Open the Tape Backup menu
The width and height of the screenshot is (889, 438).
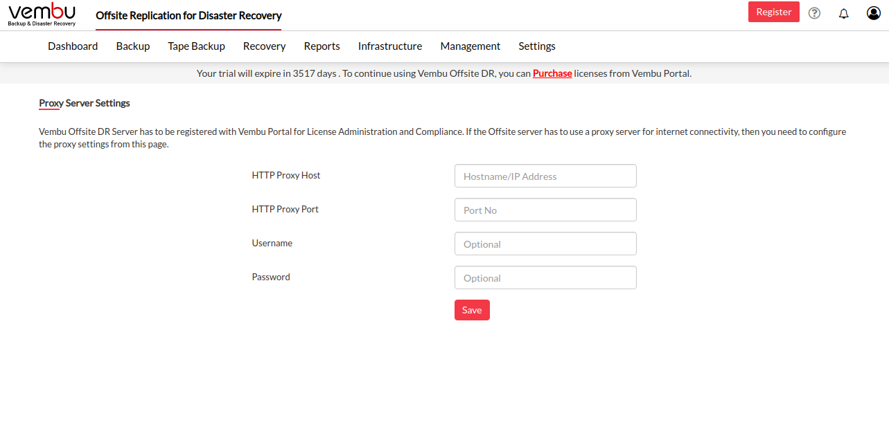196,46
